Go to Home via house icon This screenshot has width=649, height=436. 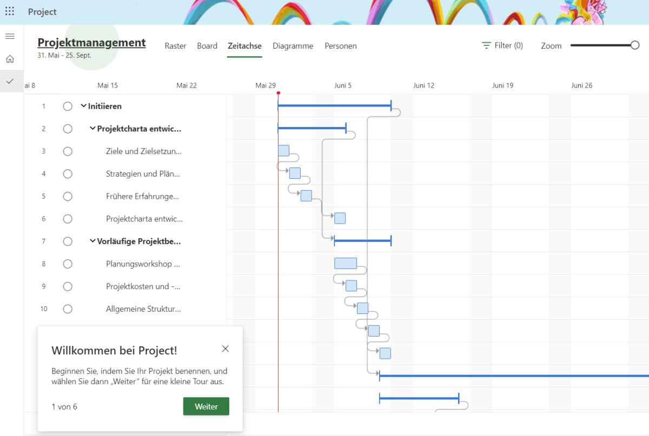tap(10, 59)
